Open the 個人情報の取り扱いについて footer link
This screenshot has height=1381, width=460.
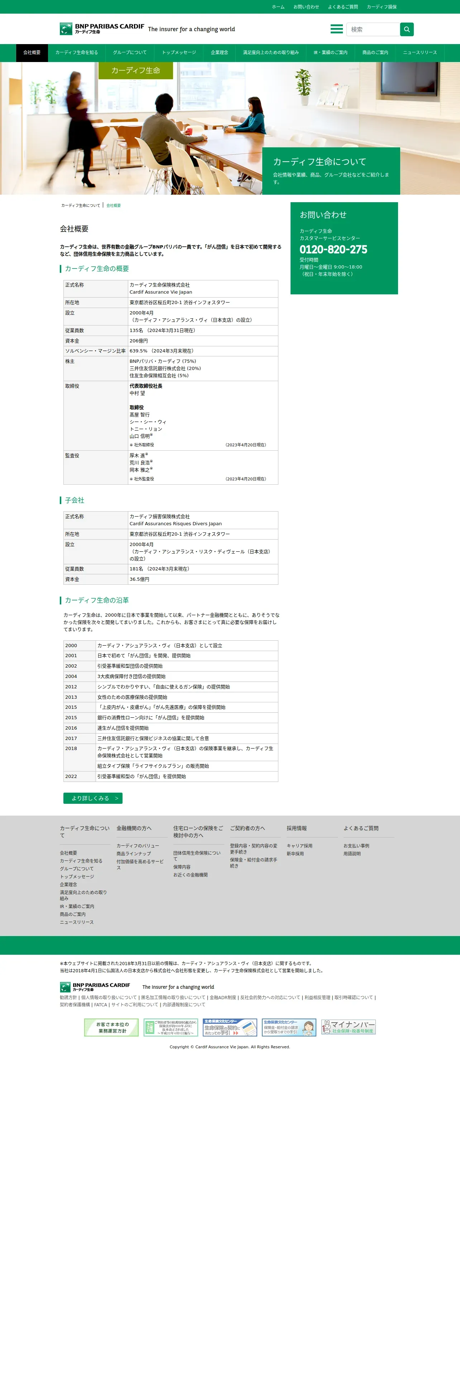coord(109,998)
